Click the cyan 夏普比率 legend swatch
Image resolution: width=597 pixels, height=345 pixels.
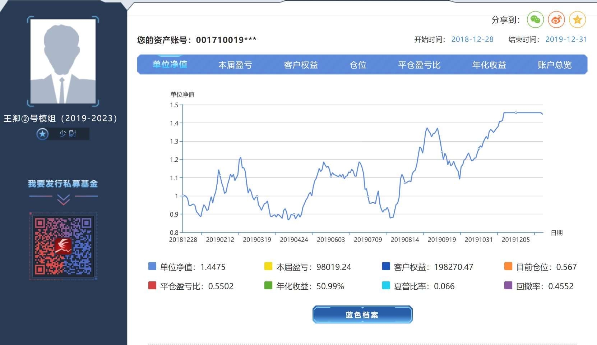[386, 286]
